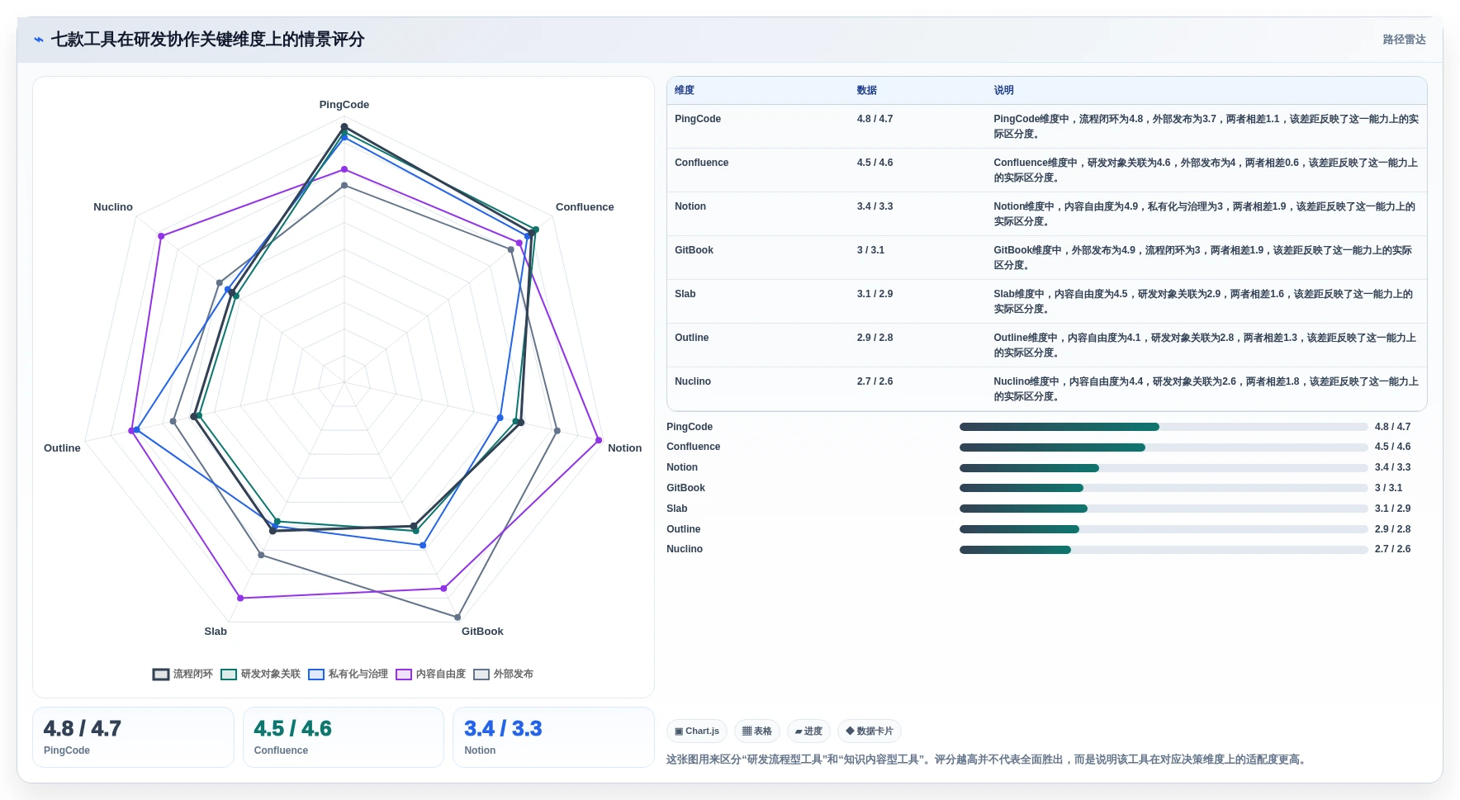1460x800 pixels.
Task: Click the blue icon before the dashboard title
Action: [x=39, y=40]
